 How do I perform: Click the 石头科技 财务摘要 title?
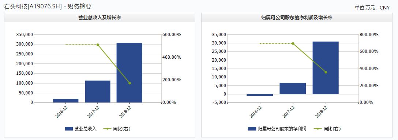(48, 7)
